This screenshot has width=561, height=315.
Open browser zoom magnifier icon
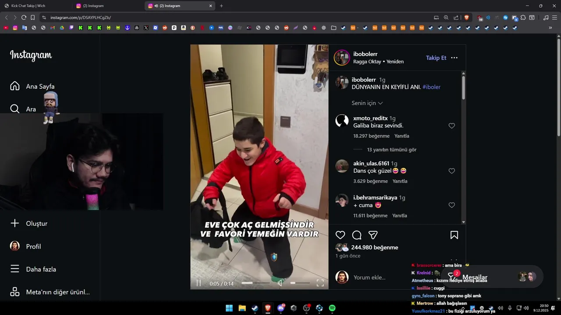[446, 17]
